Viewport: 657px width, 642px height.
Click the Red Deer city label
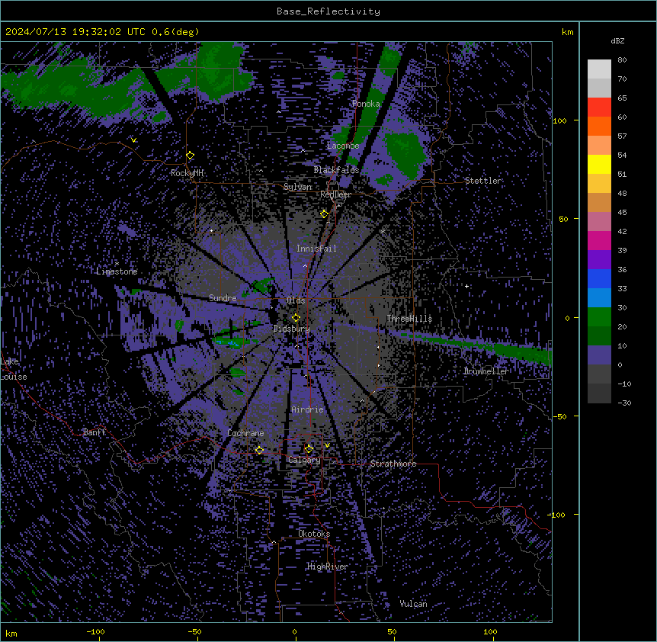coord(335,194)
